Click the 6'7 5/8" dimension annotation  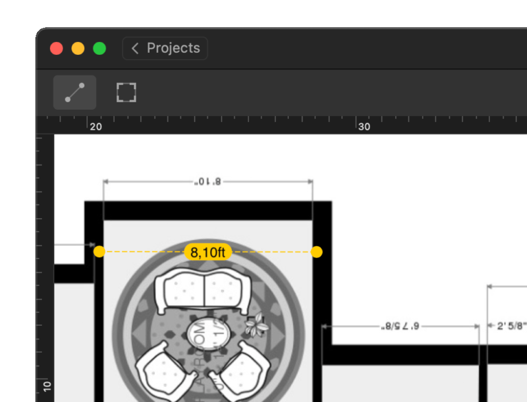coord(400,326)
